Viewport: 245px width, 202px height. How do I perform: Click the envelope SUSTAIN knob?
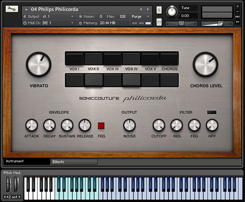[67, 125]
